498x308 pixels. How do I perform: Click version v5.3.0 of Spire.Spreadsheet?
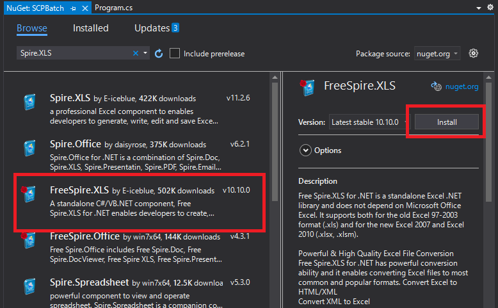pos(240,282)
